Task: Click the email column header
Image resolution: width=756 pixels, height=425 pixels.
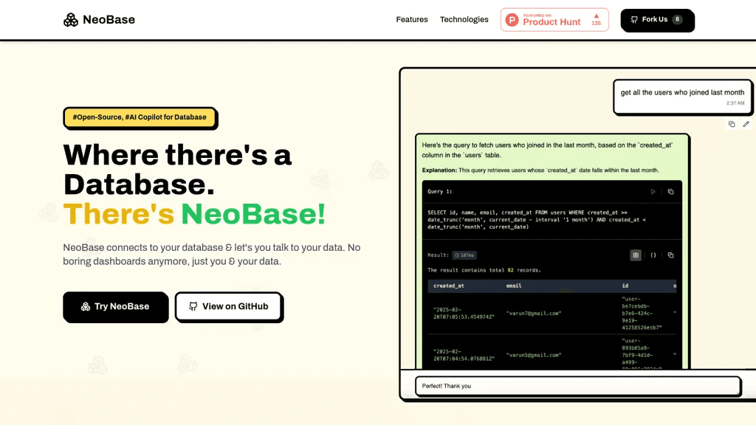Action: click(x=514, y=286)
